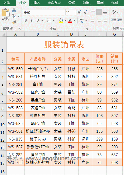The image size is (124, 175).
Task: Align cell text right
Action: [x=105, y=20]
